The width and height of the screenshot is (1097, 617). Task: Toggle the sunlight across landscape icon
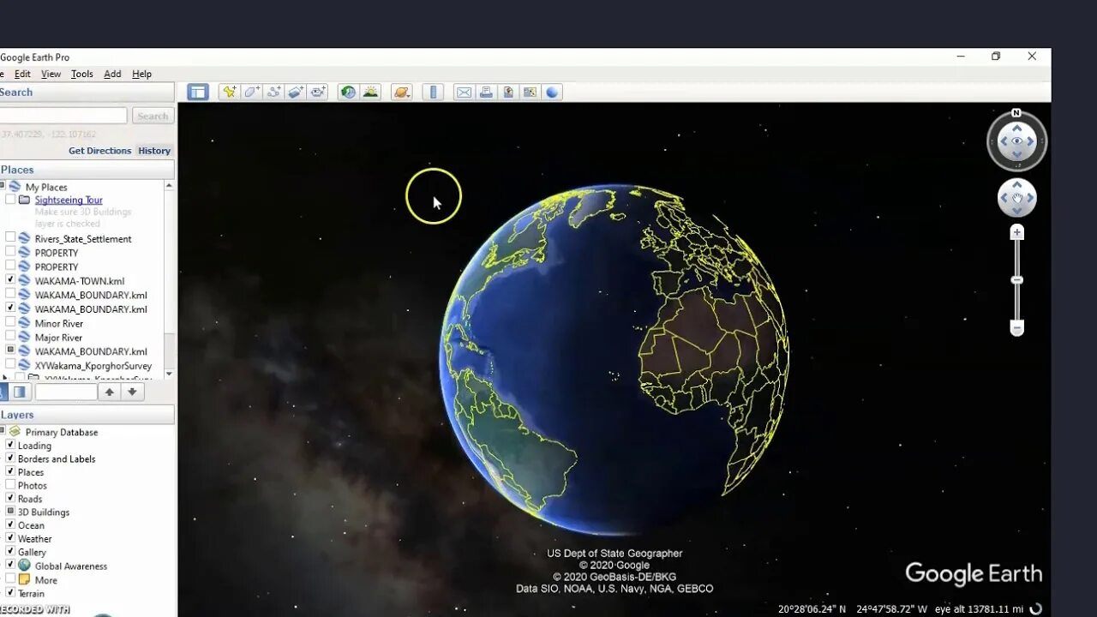point(371,93)
